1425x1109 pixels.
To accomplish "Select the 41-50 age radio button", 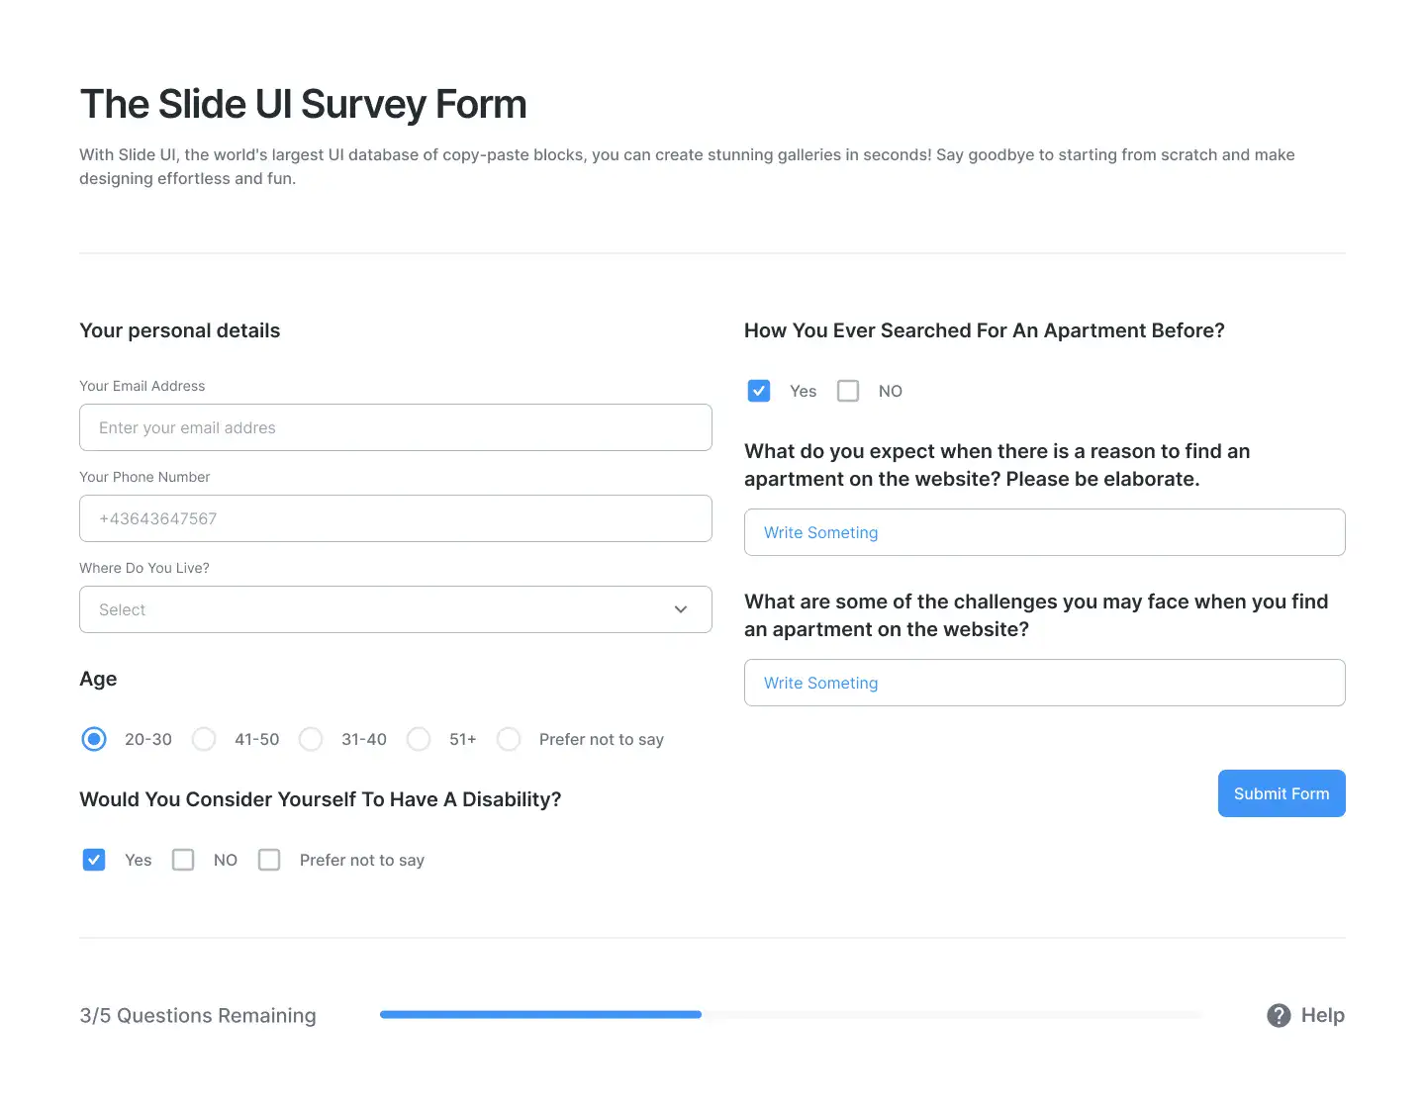I will pyautogui.click(x=204, y=739).
